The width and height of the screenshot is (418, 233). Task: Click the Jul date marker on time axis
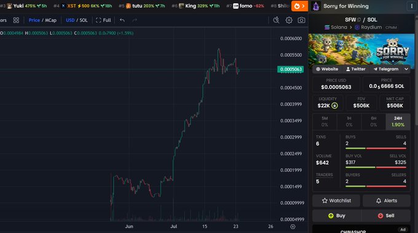(x=173, y=226)
